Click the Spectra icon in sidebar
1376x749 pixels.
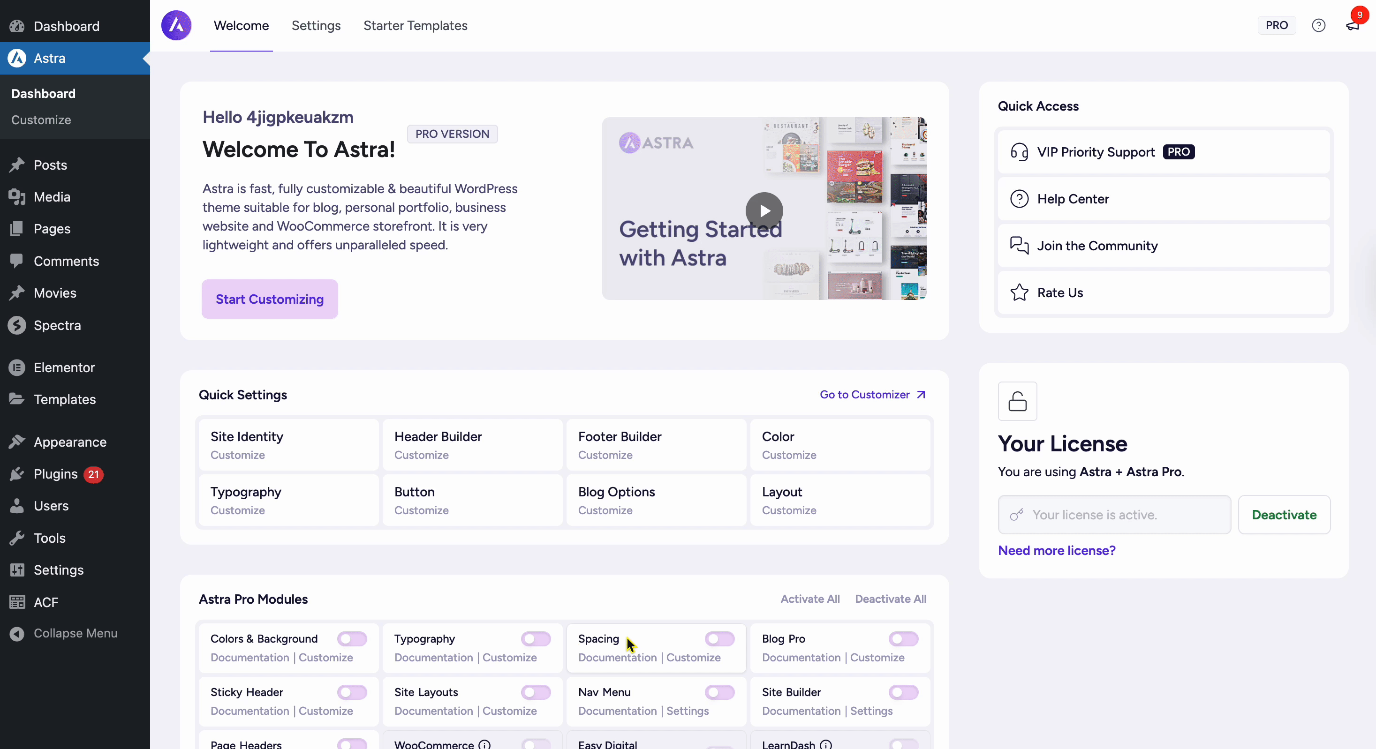tap(17, 325)
